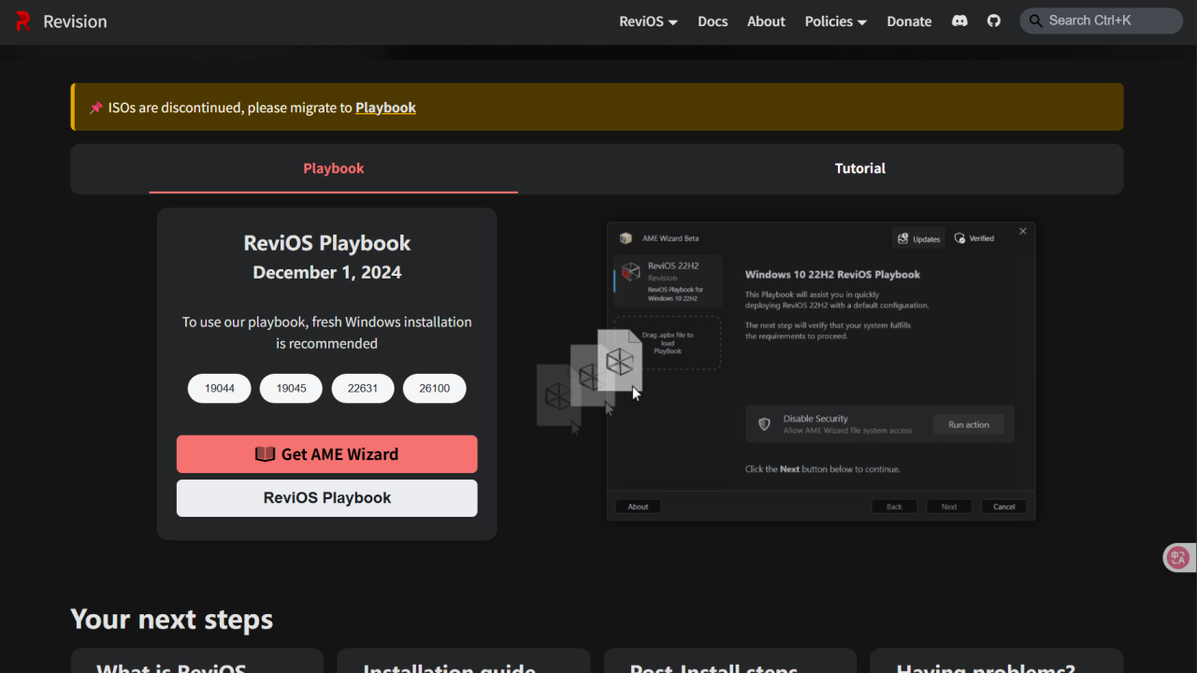
Task: Click the AME Wizard screenshot image
Action: click(786, 371)
